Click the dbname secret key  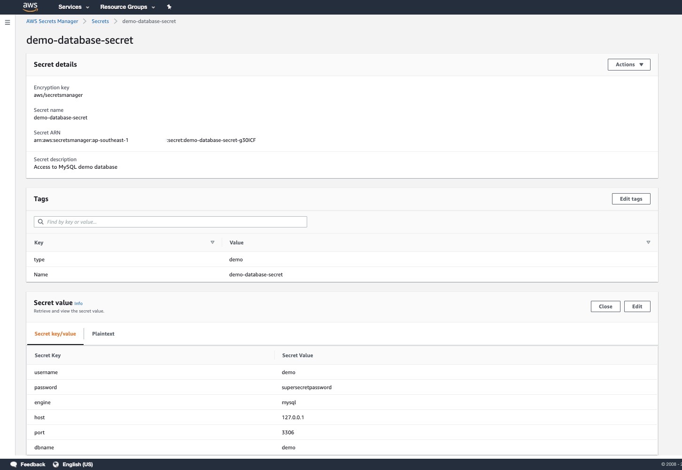click(44, 447)
